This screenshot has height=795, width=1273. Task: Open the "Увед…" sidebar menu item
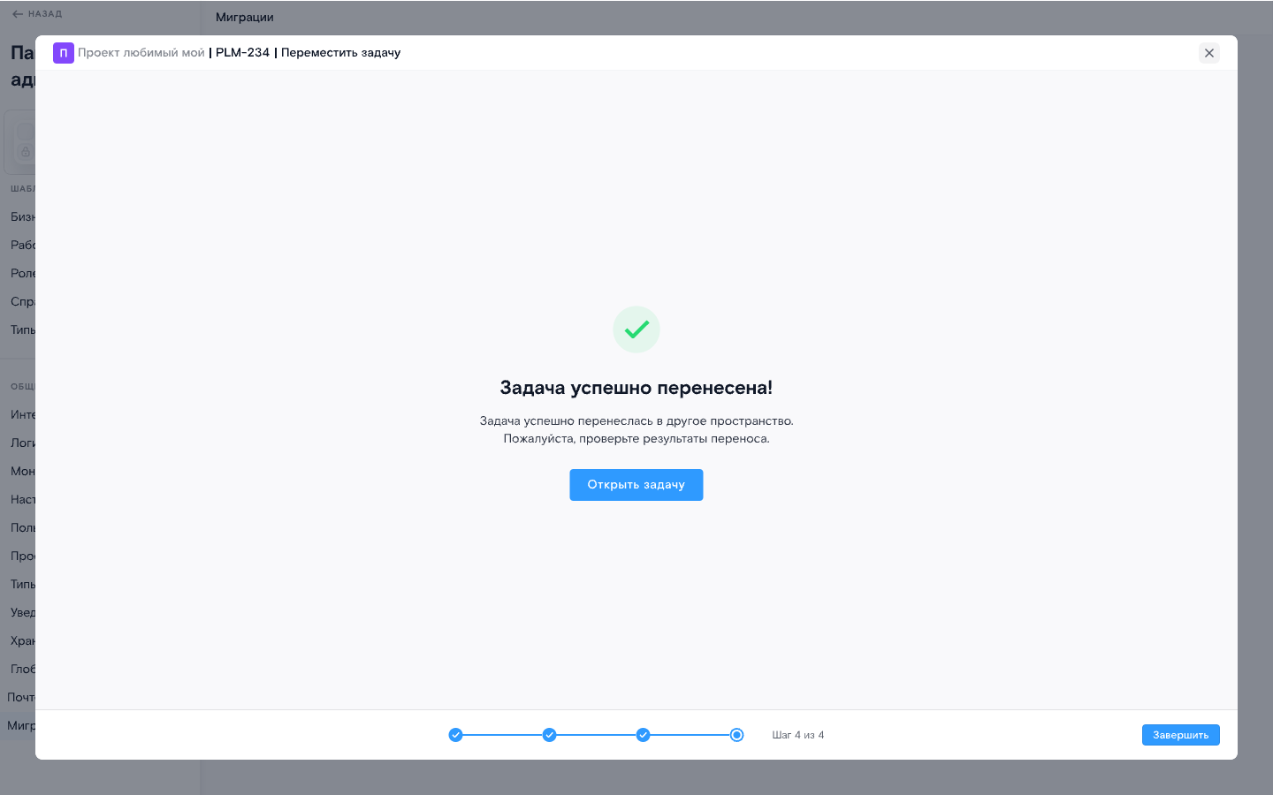click(22, 612)
